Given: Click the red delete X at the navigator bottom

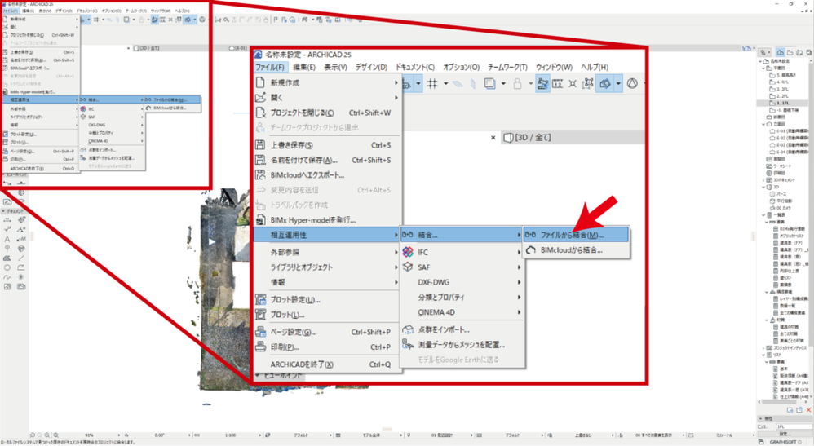Looking at the screenshot, I should click(809, 409).
